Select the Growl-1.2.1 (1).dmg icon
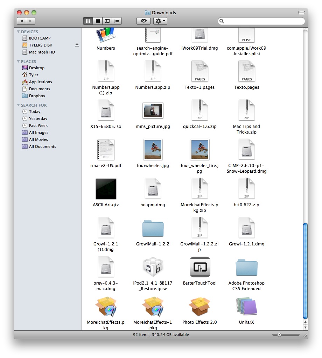This screenshot has height=358, width=322. coord(106,228)
